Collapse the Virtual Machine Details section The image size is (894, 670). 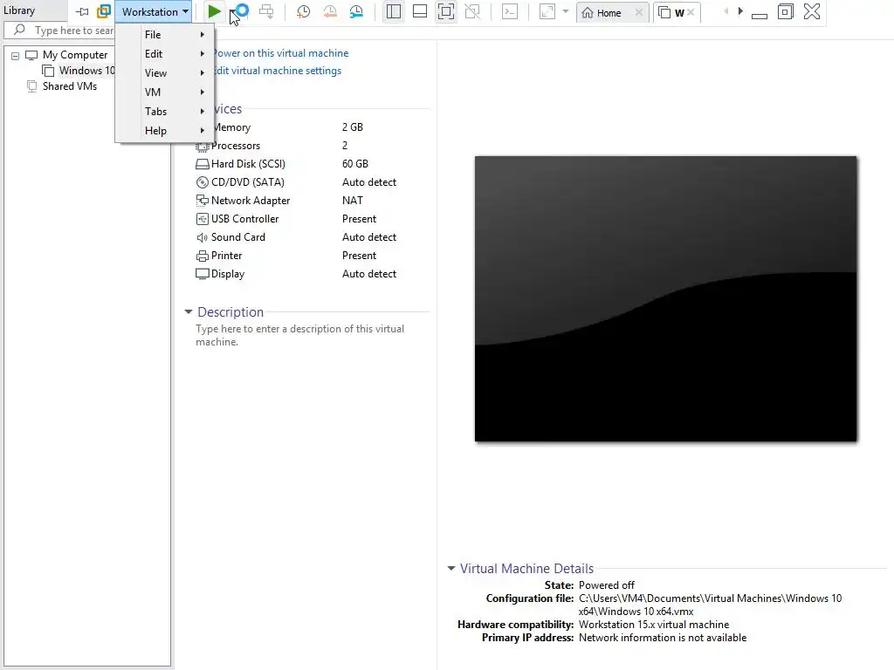[x=451, y=568]
